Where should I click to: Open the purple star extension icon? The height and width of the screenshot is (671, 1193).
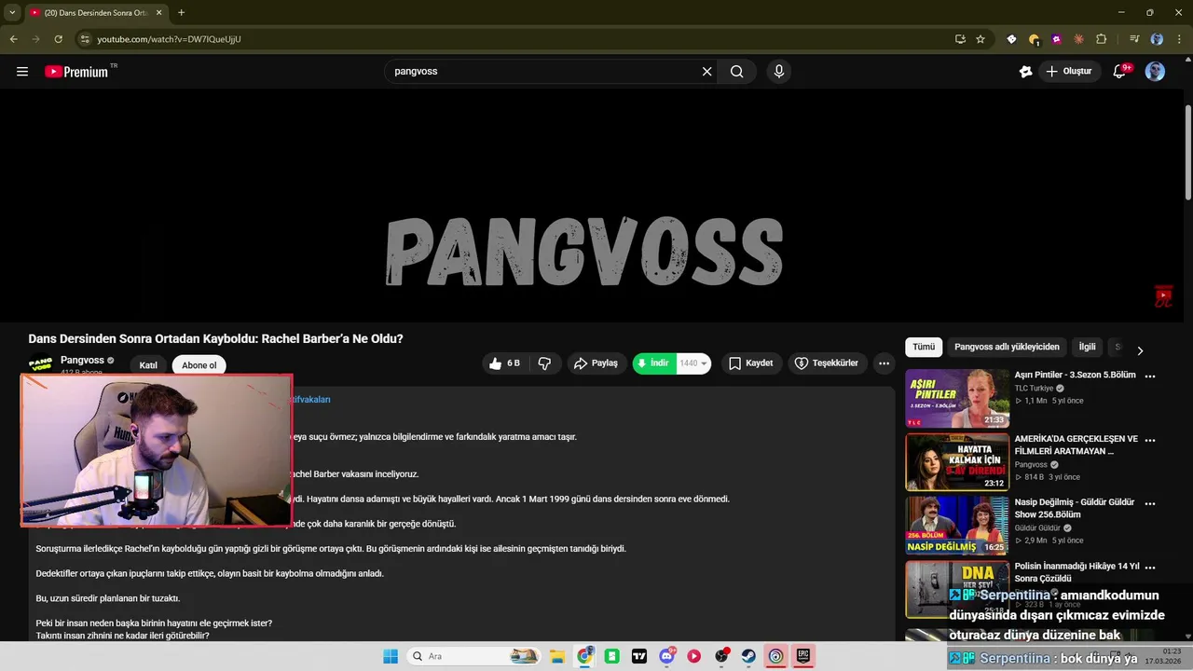tap(1056, 39)
